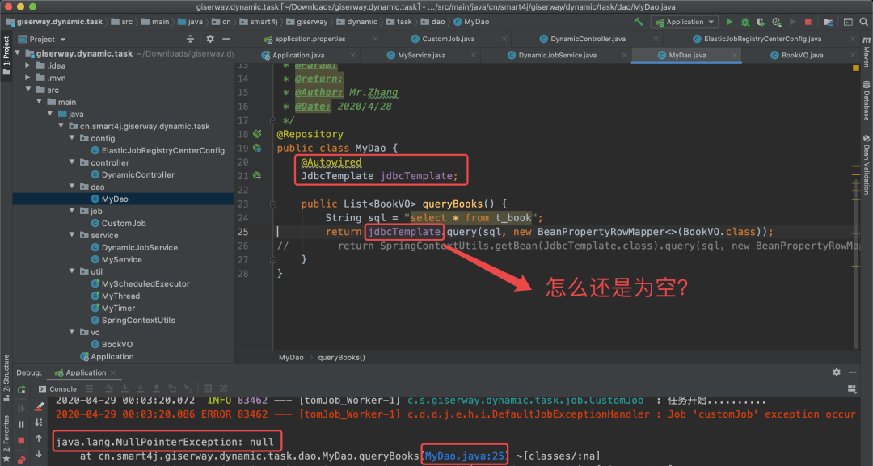Build project with the hammer icon
873x466 pixels.
[639, 22]
